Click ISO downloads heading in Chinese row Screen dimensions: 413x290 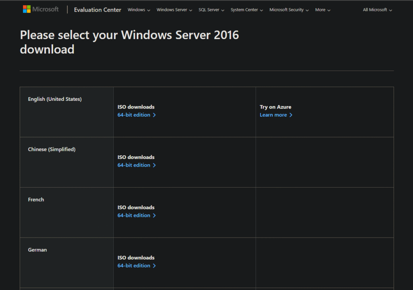(136, 157)
